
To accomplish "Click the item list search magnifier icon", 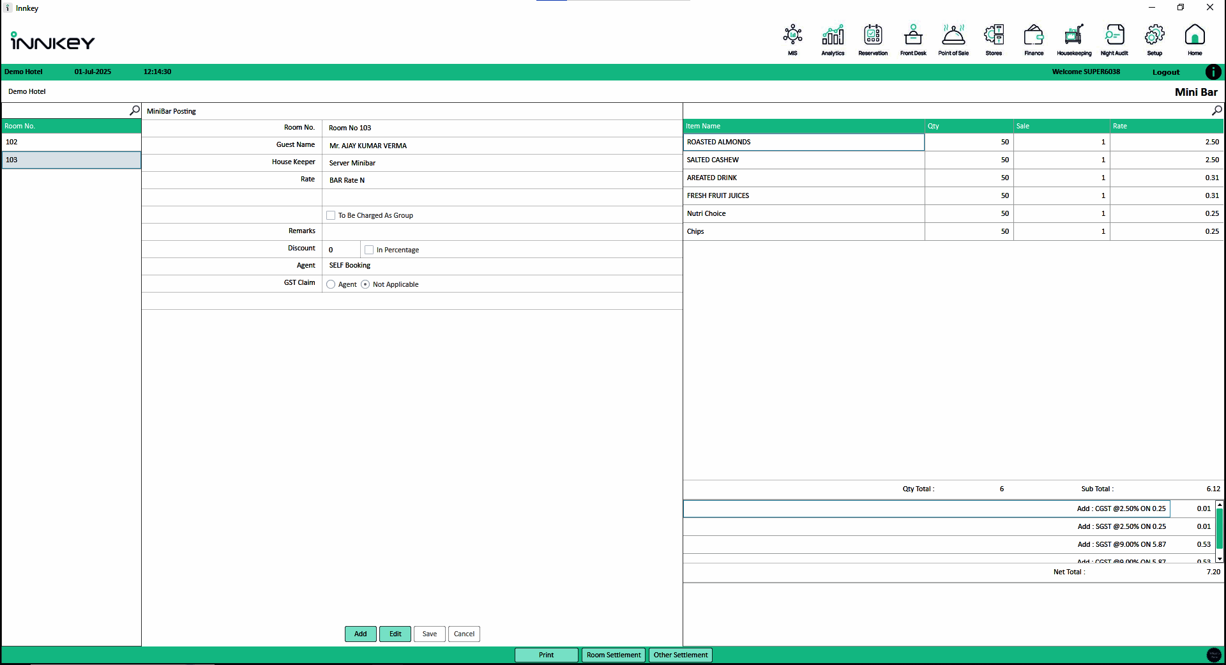I will pyautogui.click(x=1217, y=111).
